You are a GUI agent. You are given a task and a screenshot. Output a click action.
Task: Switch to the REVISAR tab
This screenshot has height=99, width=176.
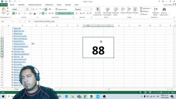coord(68,5)
